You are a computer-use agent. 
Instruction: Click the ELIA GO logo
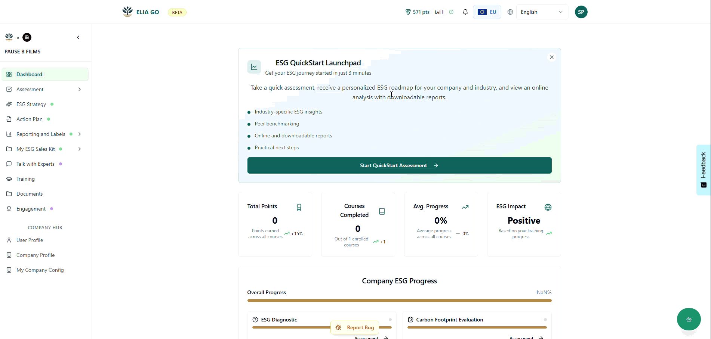pos(141,12)
